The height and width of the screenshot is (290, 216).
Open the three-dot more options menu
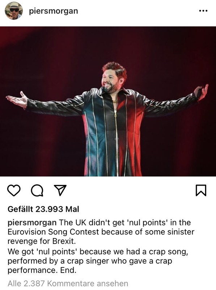(x=203, y=11)
